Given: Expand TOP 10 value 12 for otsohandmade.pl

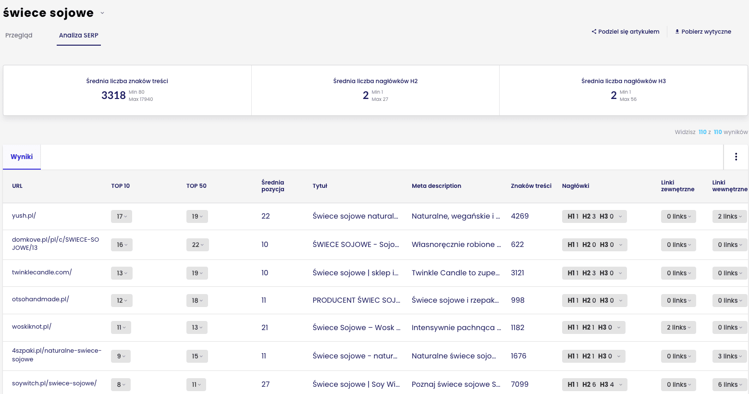Looking at the screenshot, I should click(122, 300).
